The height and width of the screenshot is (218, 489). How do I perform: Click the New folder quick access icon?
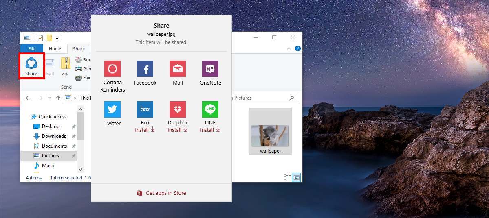[49, 38]
